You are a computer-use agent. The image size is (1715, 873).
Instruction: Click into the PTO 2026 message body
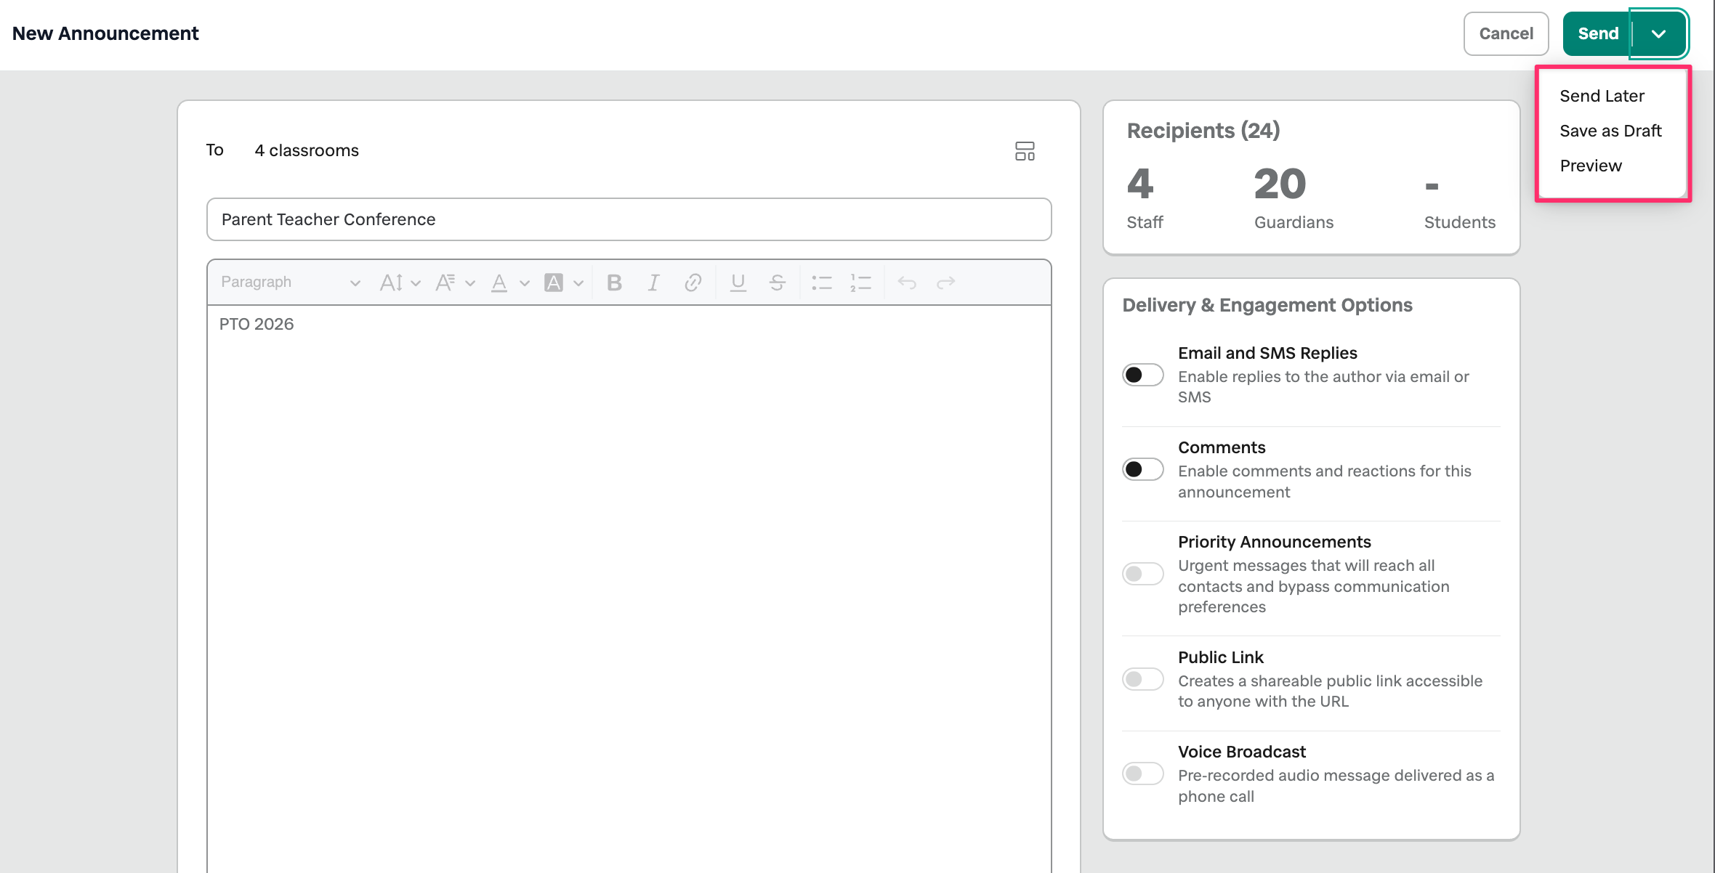629,588
